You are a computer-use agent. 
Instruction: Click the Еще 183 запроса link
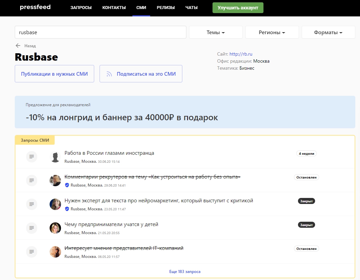click(x=185, y=272)
